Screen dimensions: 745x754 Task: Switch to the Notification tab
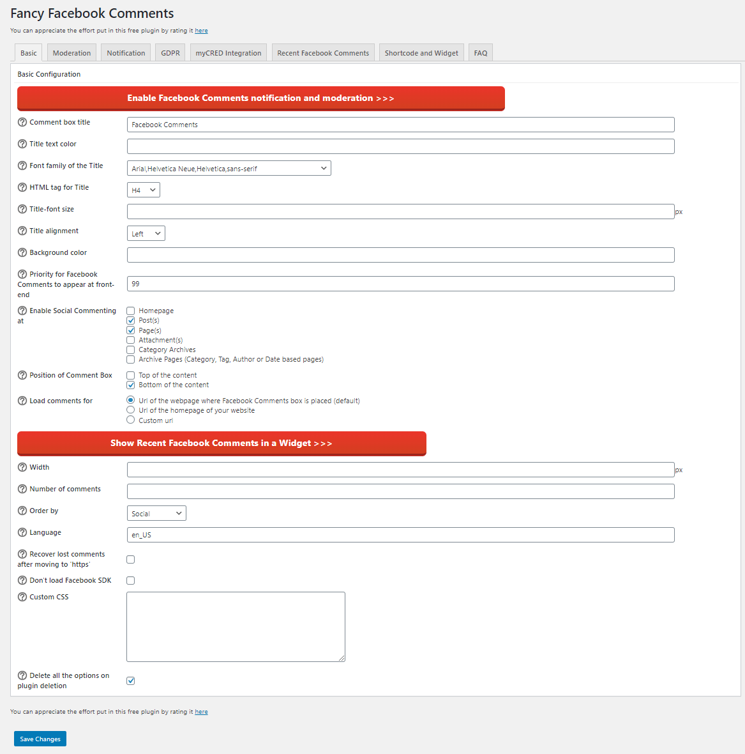point(126,53)
